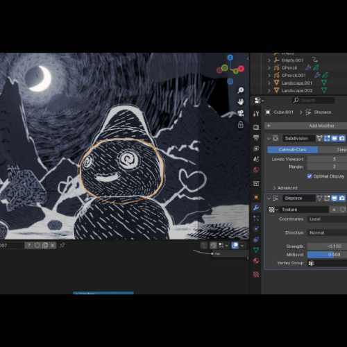Expand the Empty.001 outliner row
Image resolution: width=347 pixels, height=347 pixels.
[269, 60]
